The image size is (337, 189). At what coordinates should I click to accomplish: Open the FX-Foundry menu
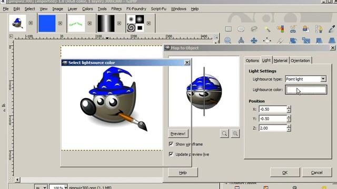[136, 9]
